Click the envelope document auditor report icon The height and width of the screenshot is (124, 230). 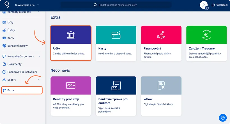(116, 85)
